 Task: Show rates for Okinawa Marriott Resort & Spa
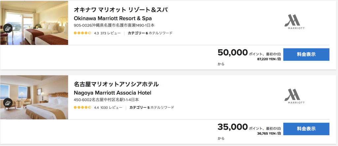pos(306,55)
